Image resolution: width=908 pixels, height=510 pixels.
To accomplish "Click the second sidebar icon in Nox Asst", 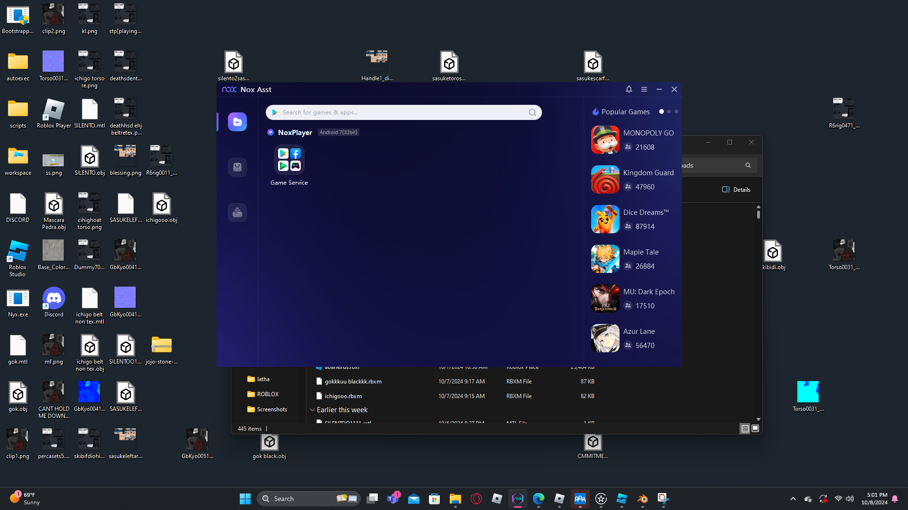I will (237, 167).
